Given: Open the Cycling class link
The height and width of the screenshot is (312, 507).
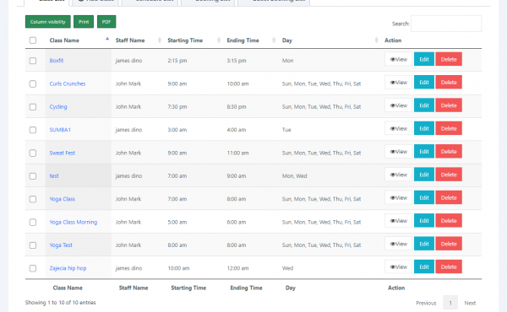Looking at the screenshot, I should 58,106.
